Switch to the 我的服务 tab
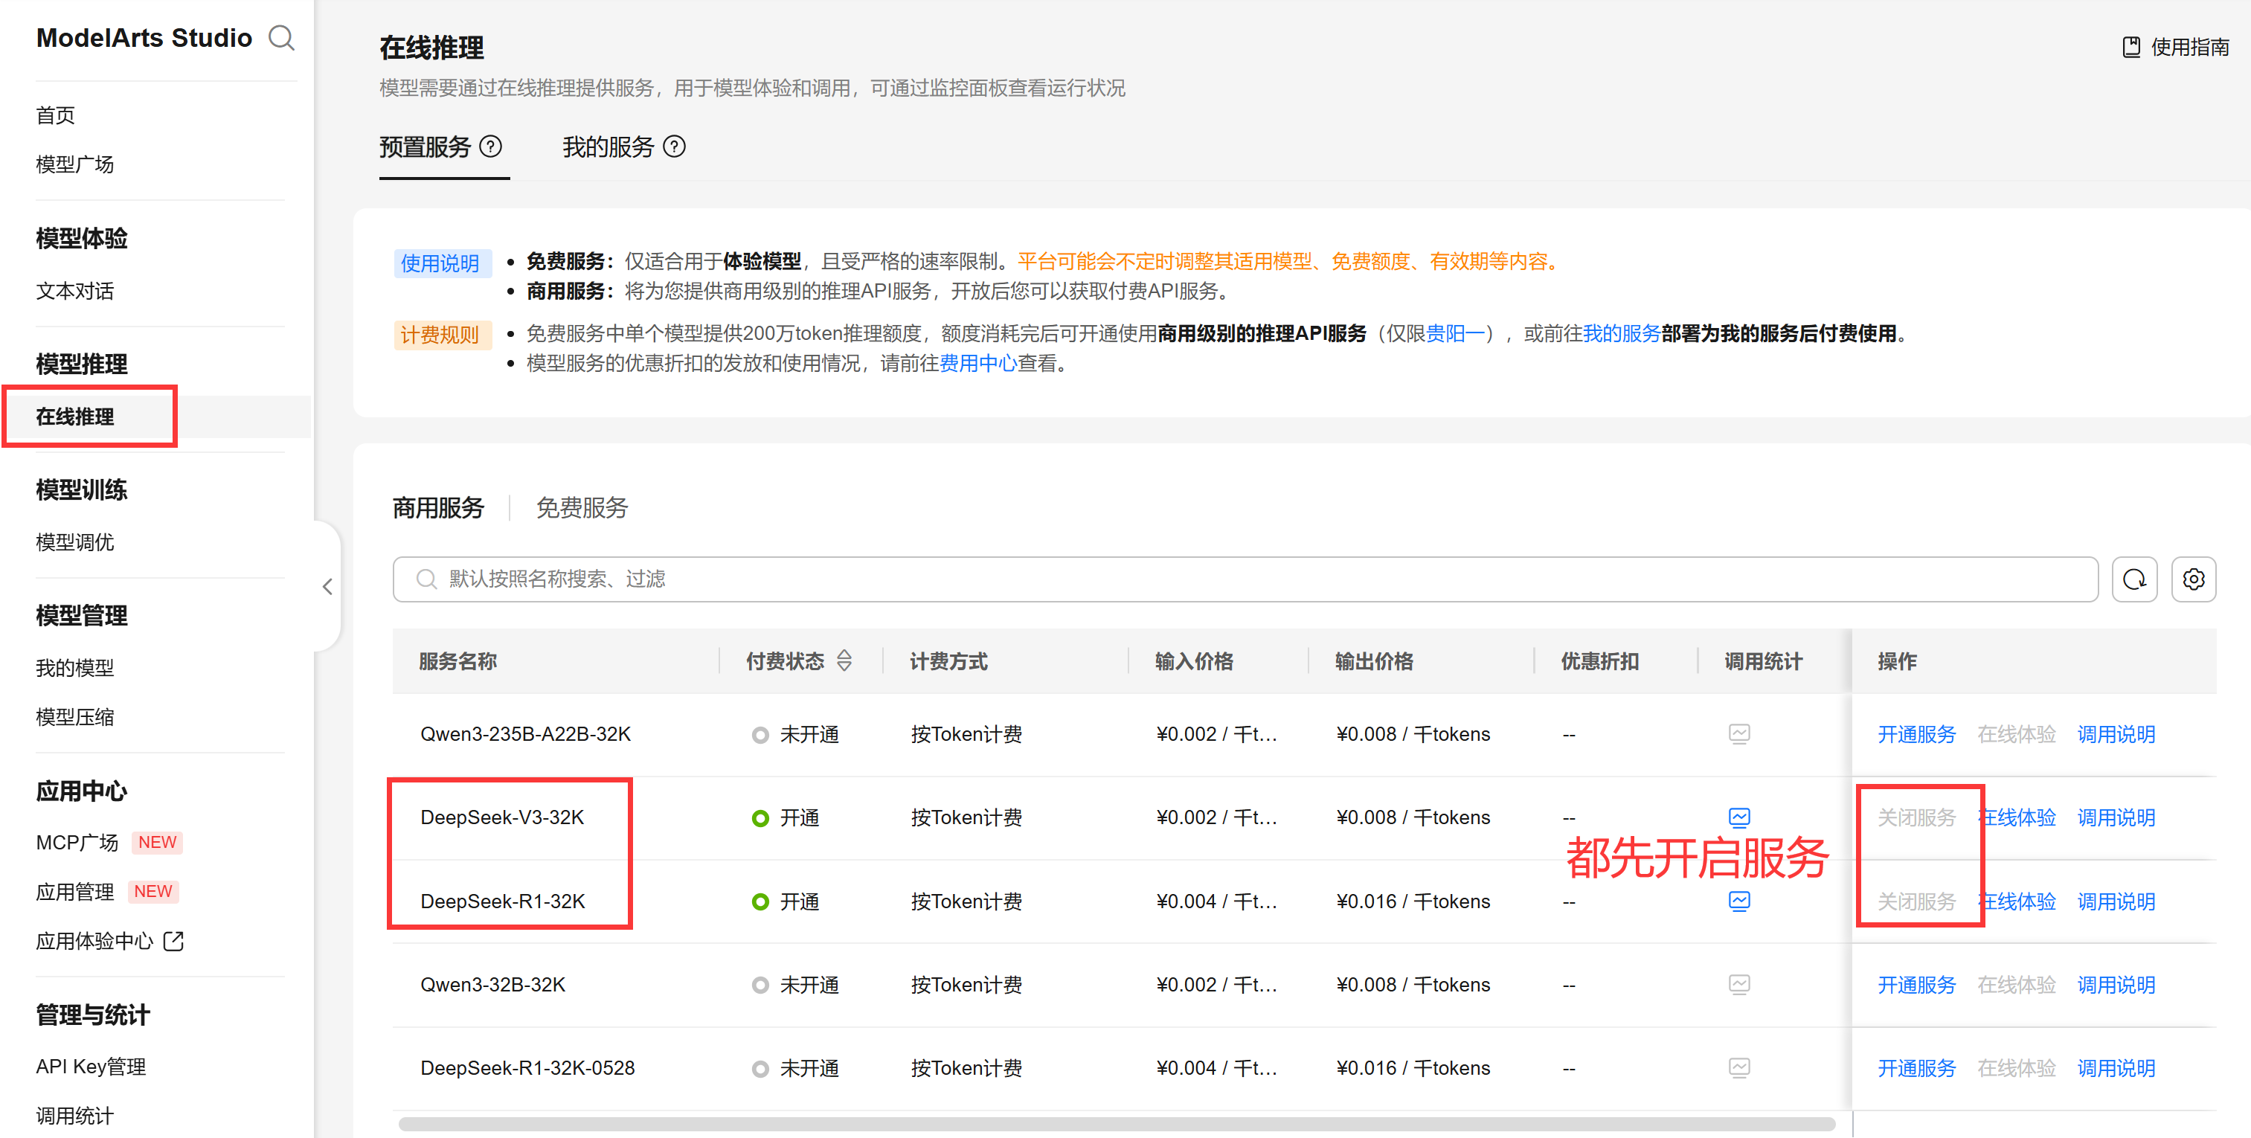 [608, 147]
